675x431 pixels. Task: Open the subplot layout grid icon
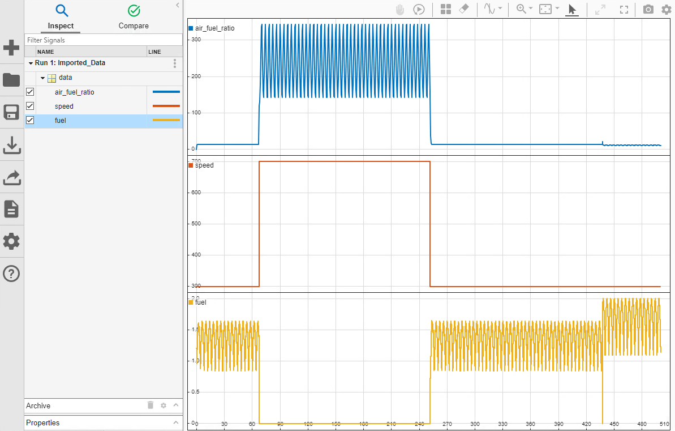[x=446, y=9]
